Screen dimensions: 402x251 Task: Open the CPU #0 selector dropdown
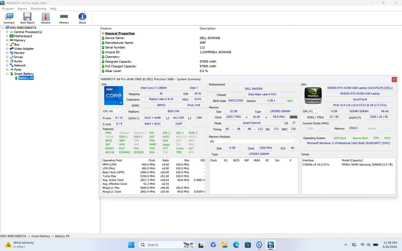[112, 111]
